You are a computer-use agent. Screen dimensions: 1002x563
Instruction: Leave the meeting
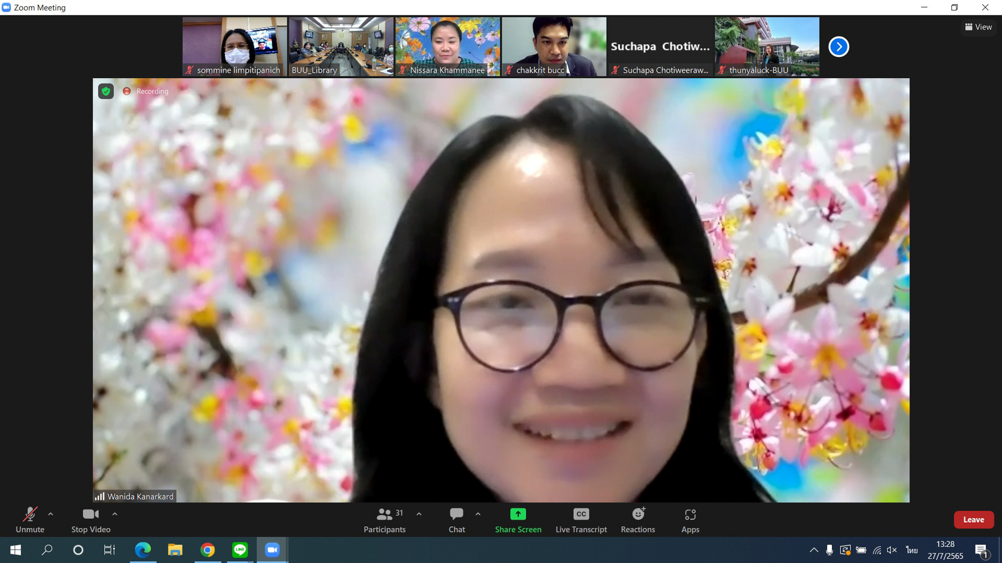point(973,519)
